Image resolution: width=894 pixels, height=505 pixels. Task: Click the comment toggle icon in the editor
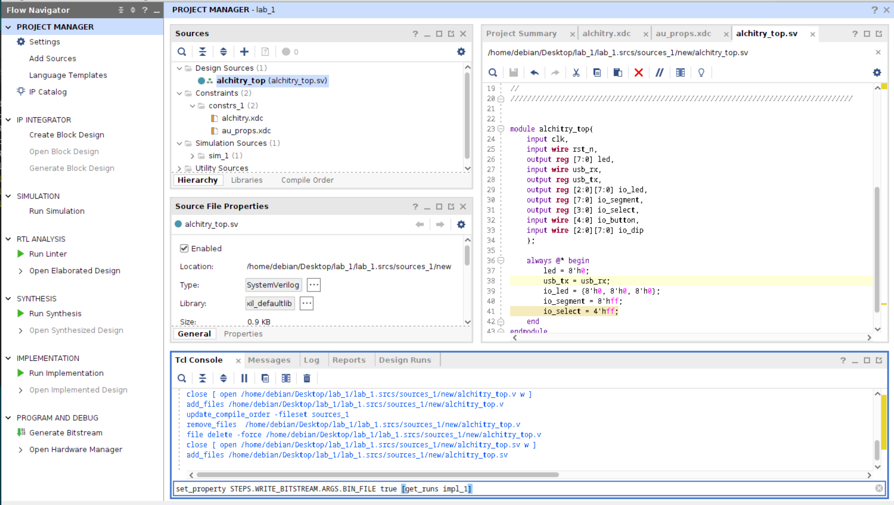[659, 72]
